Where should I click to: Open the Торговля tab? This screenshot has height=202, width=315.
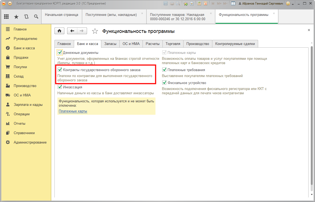[173, 44]
